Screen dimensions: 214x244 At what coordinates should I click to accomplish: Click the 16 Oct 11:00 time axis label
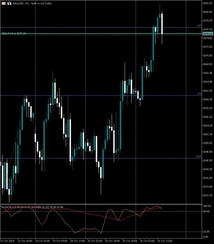(x=165, y=241)
